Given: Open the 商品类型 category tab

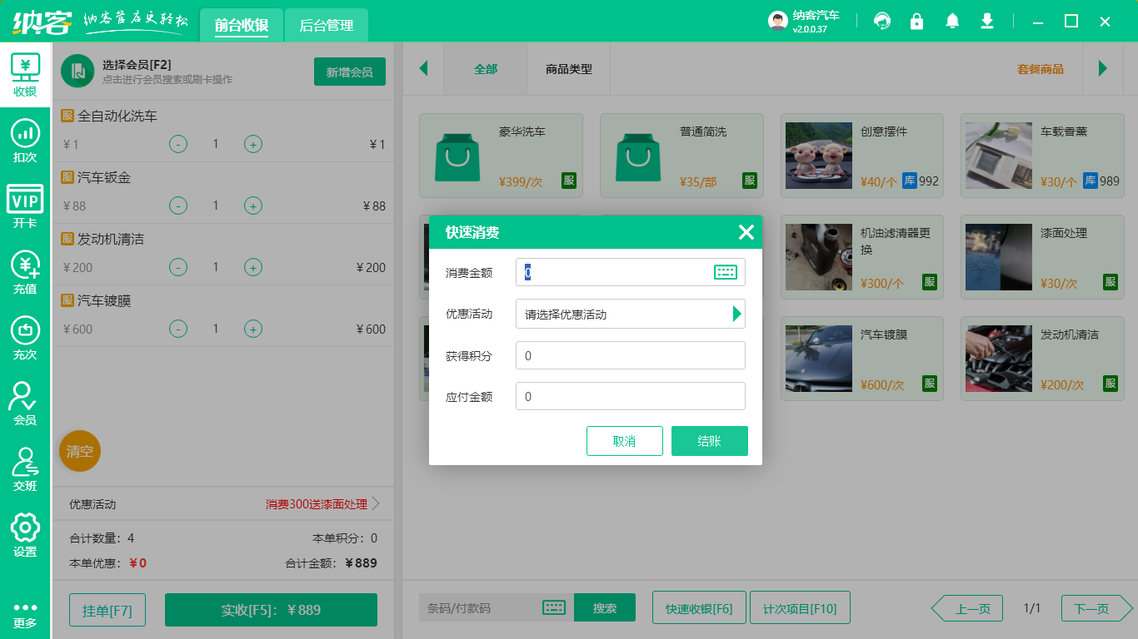Looking at the screenshot, I should [569, 69].
